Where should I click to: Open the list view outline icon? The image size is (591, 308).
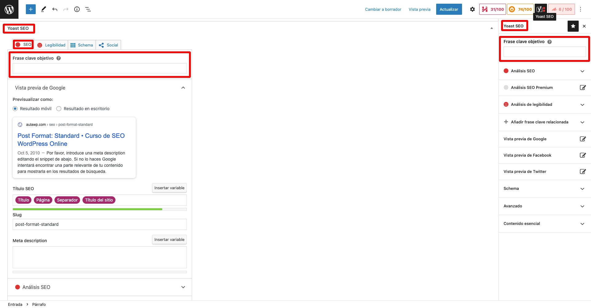click(x=88, y=9)
